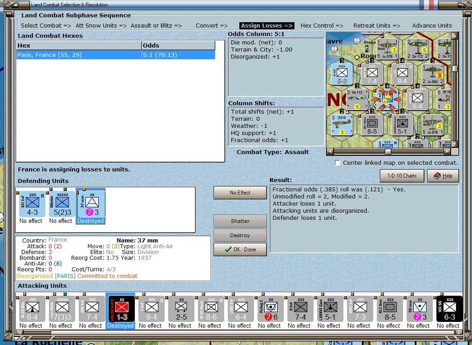The height and width of the screenshot is (345, 472).
Task: Click the Assault or Blitz subphase label
Action: point(156,26)
